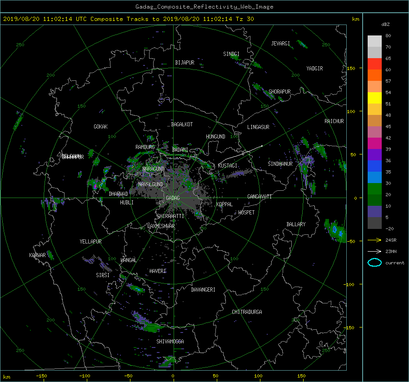Select the light gray 70-80 dBZ swatch
409x382 pixels.
click(374, 41)
